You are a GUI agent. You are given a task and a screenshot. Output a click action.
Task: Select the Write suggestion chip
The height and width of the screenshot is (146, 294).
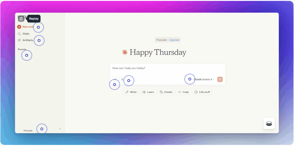[131, 92]
